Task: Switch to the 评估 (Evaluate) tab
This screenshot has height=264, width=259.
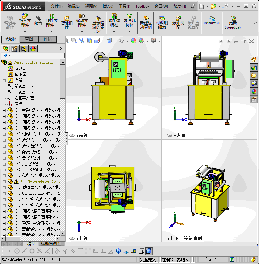Action: (x=48, y=39)
